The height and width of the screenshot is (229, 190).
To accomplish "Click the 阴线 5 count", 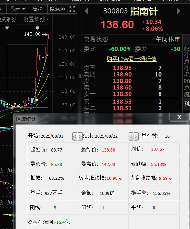I will pyautogui.click(x=55, y=208).
